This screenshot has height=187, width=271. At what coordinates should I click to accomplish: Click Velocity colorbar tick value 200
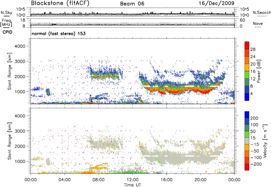(x=254, y=118)
